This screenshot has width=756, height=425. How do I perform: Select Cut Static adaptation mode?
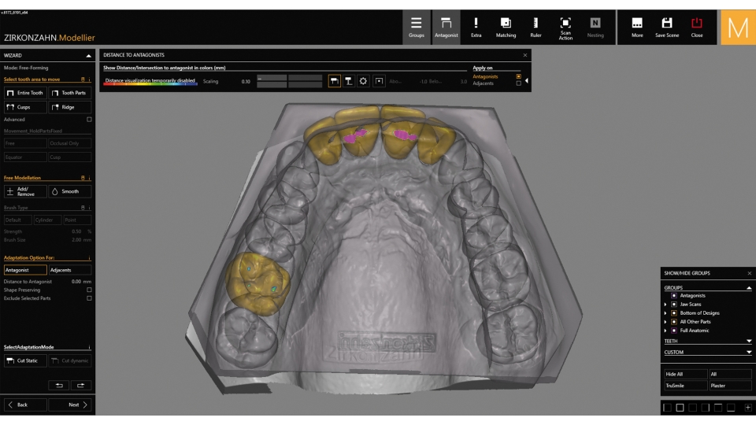coord(25,360)
